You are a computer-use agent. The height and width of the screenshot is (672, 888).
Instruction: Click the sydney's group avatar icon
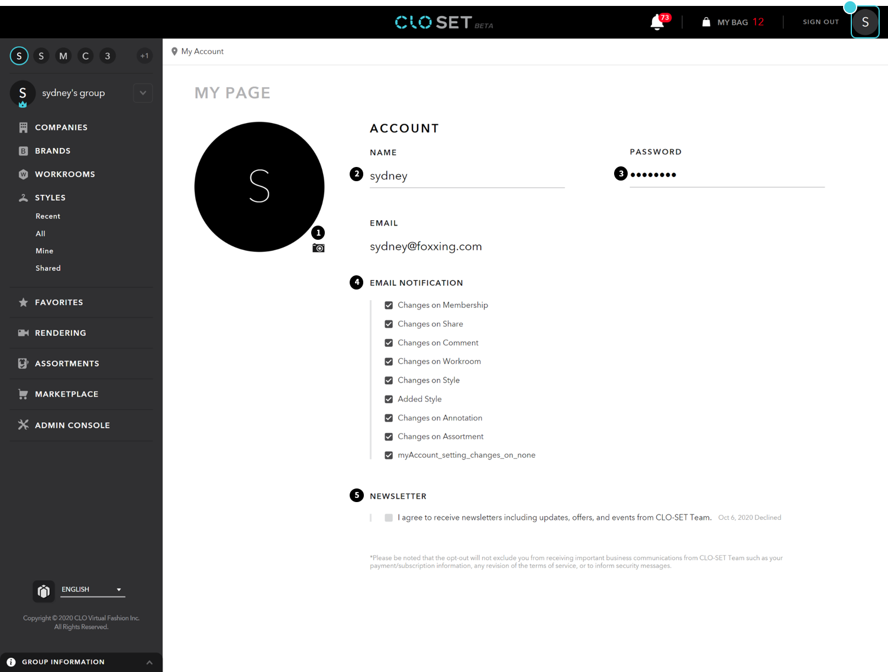tap(22, 94)
